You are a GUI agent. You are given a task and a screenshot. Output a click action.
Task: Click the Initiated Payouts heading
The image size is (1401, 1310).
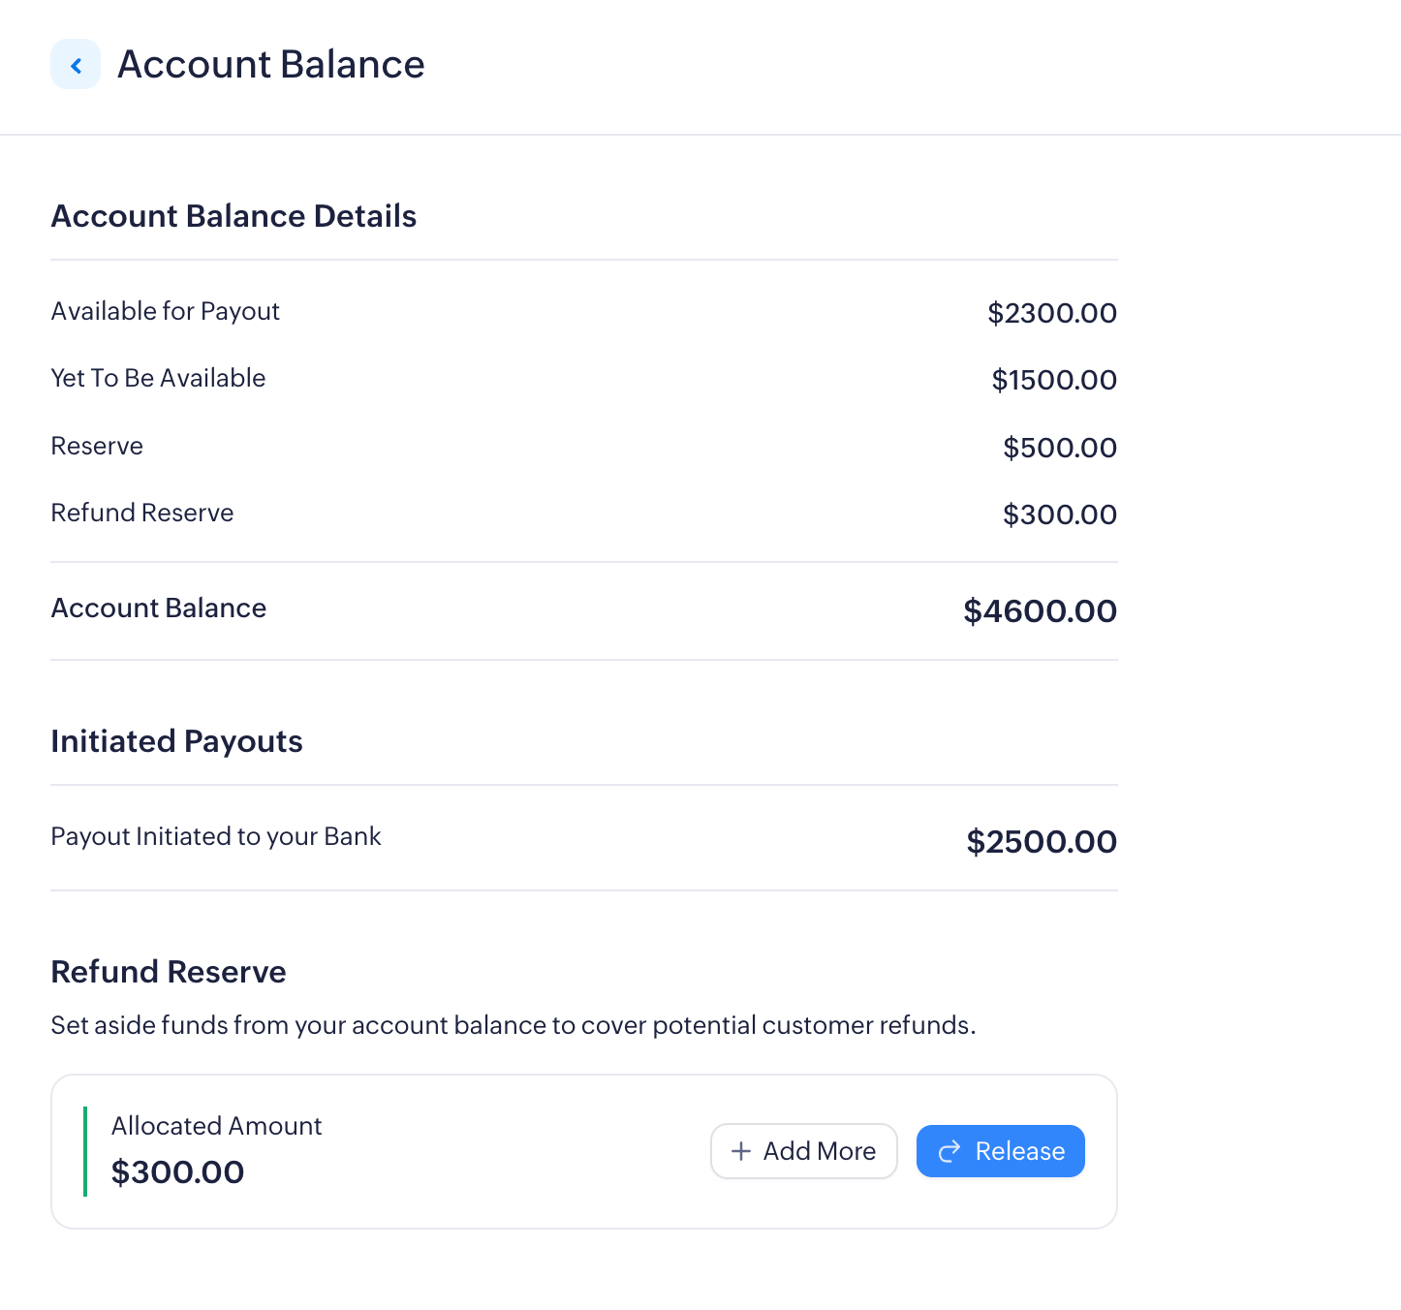(176, 741)
